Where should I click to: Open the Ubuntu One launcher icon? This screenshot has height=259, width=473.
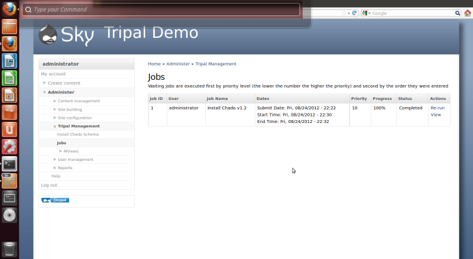9,130
